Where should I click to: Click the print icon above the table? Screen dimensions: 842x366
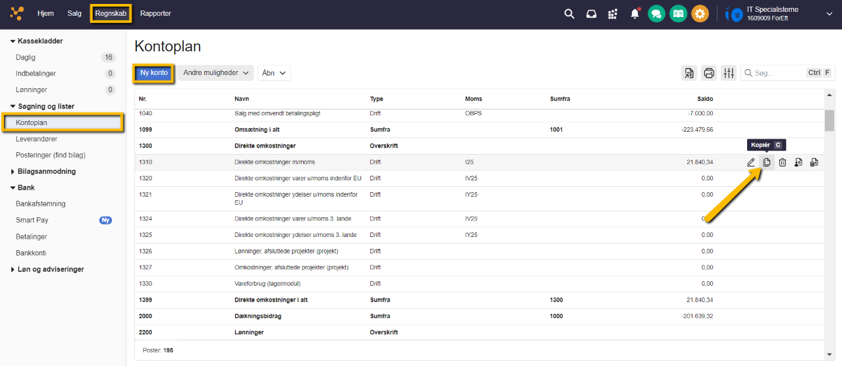pos(709,73)
